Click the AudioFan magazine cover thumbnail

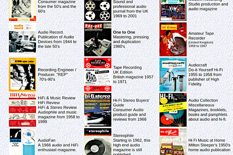pyautogui.click(x=22, y=142)
